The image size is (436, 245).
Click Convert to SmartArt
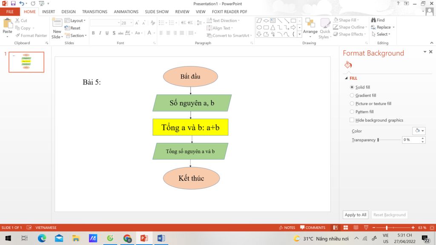pos(229,36)
